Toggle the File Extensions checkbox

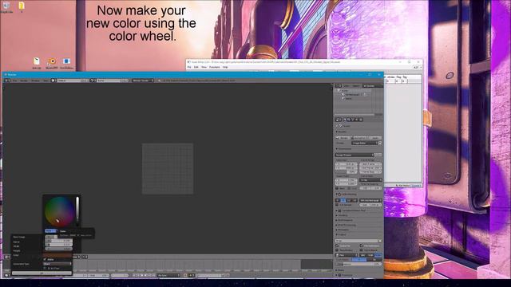pos(361,246)
